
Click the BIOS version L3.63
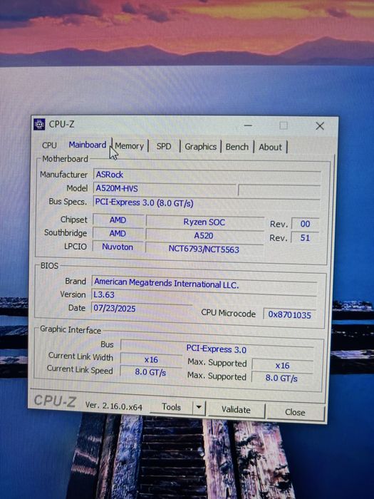point(204,295)
